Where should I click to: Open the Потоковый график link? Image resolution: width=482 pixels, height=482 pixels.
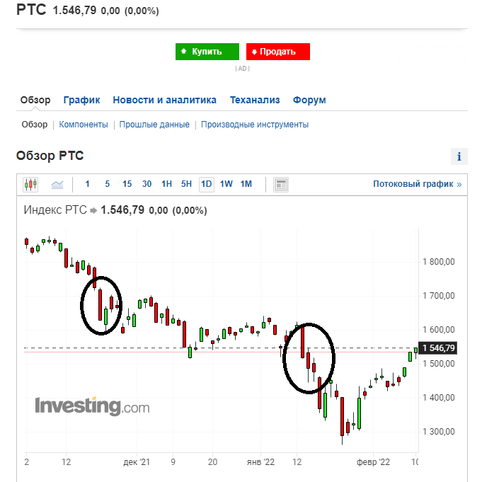point(417,184)
